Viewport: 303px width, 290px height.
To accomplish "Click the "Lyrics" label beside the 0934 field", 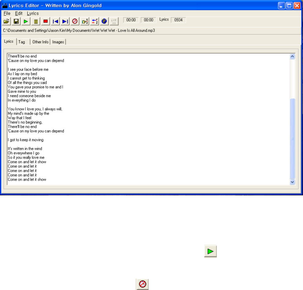I will click(x=164, y=19).
